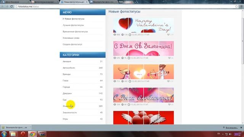Open the cupid with bow photostatus
The height and width of the screenshot is (137, 244).
tap(143, 72)
